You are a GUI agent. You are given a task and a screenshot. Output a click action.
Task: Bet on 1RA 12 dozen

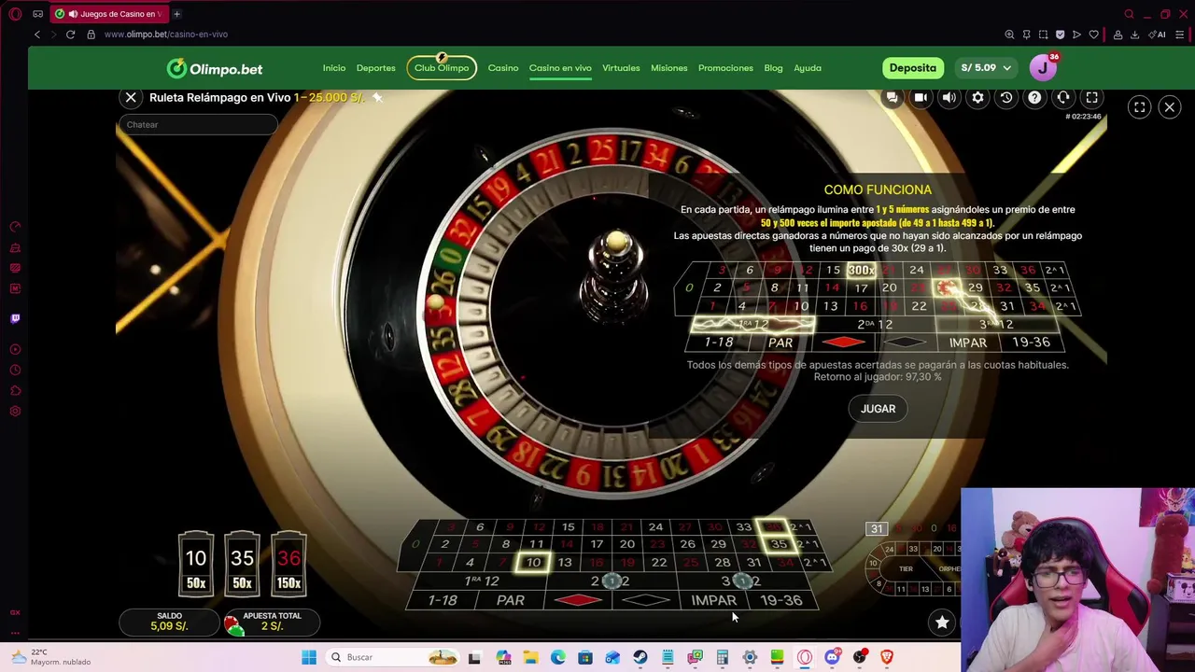point(482,581)
